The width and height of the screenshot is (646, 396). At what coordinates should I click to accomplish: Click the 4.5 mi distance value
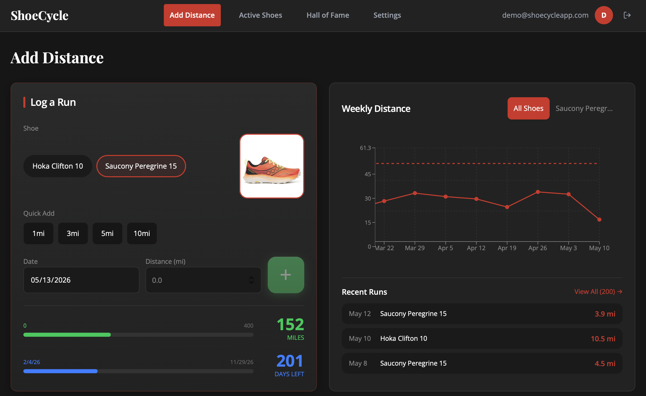coord(605,364)
